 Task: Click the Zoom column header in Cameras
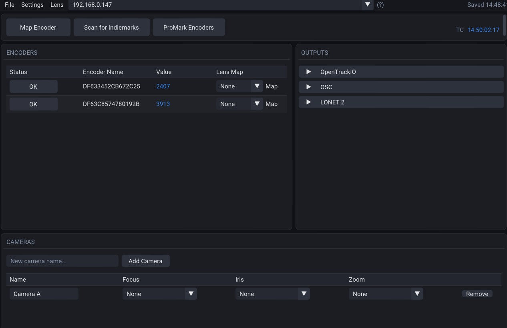[357, 279]
